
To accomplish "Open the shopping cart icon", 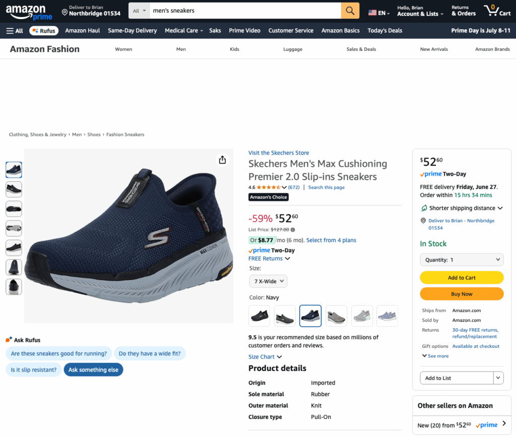I will (497, 11).
